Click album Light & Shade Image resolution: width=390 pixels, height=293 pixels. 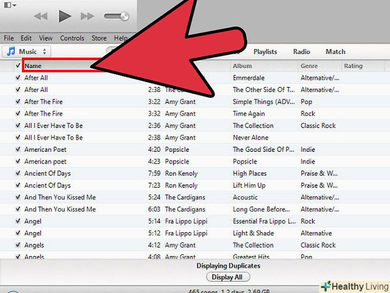click(253, 233)
